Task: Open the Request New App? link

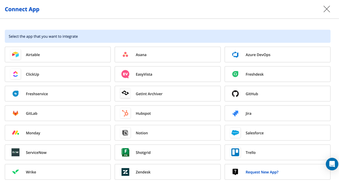Action: coord(262,172)
